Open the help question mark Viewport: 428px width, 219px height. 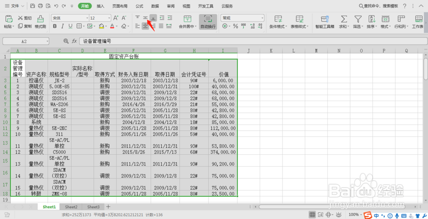click(x=404, y=6)
